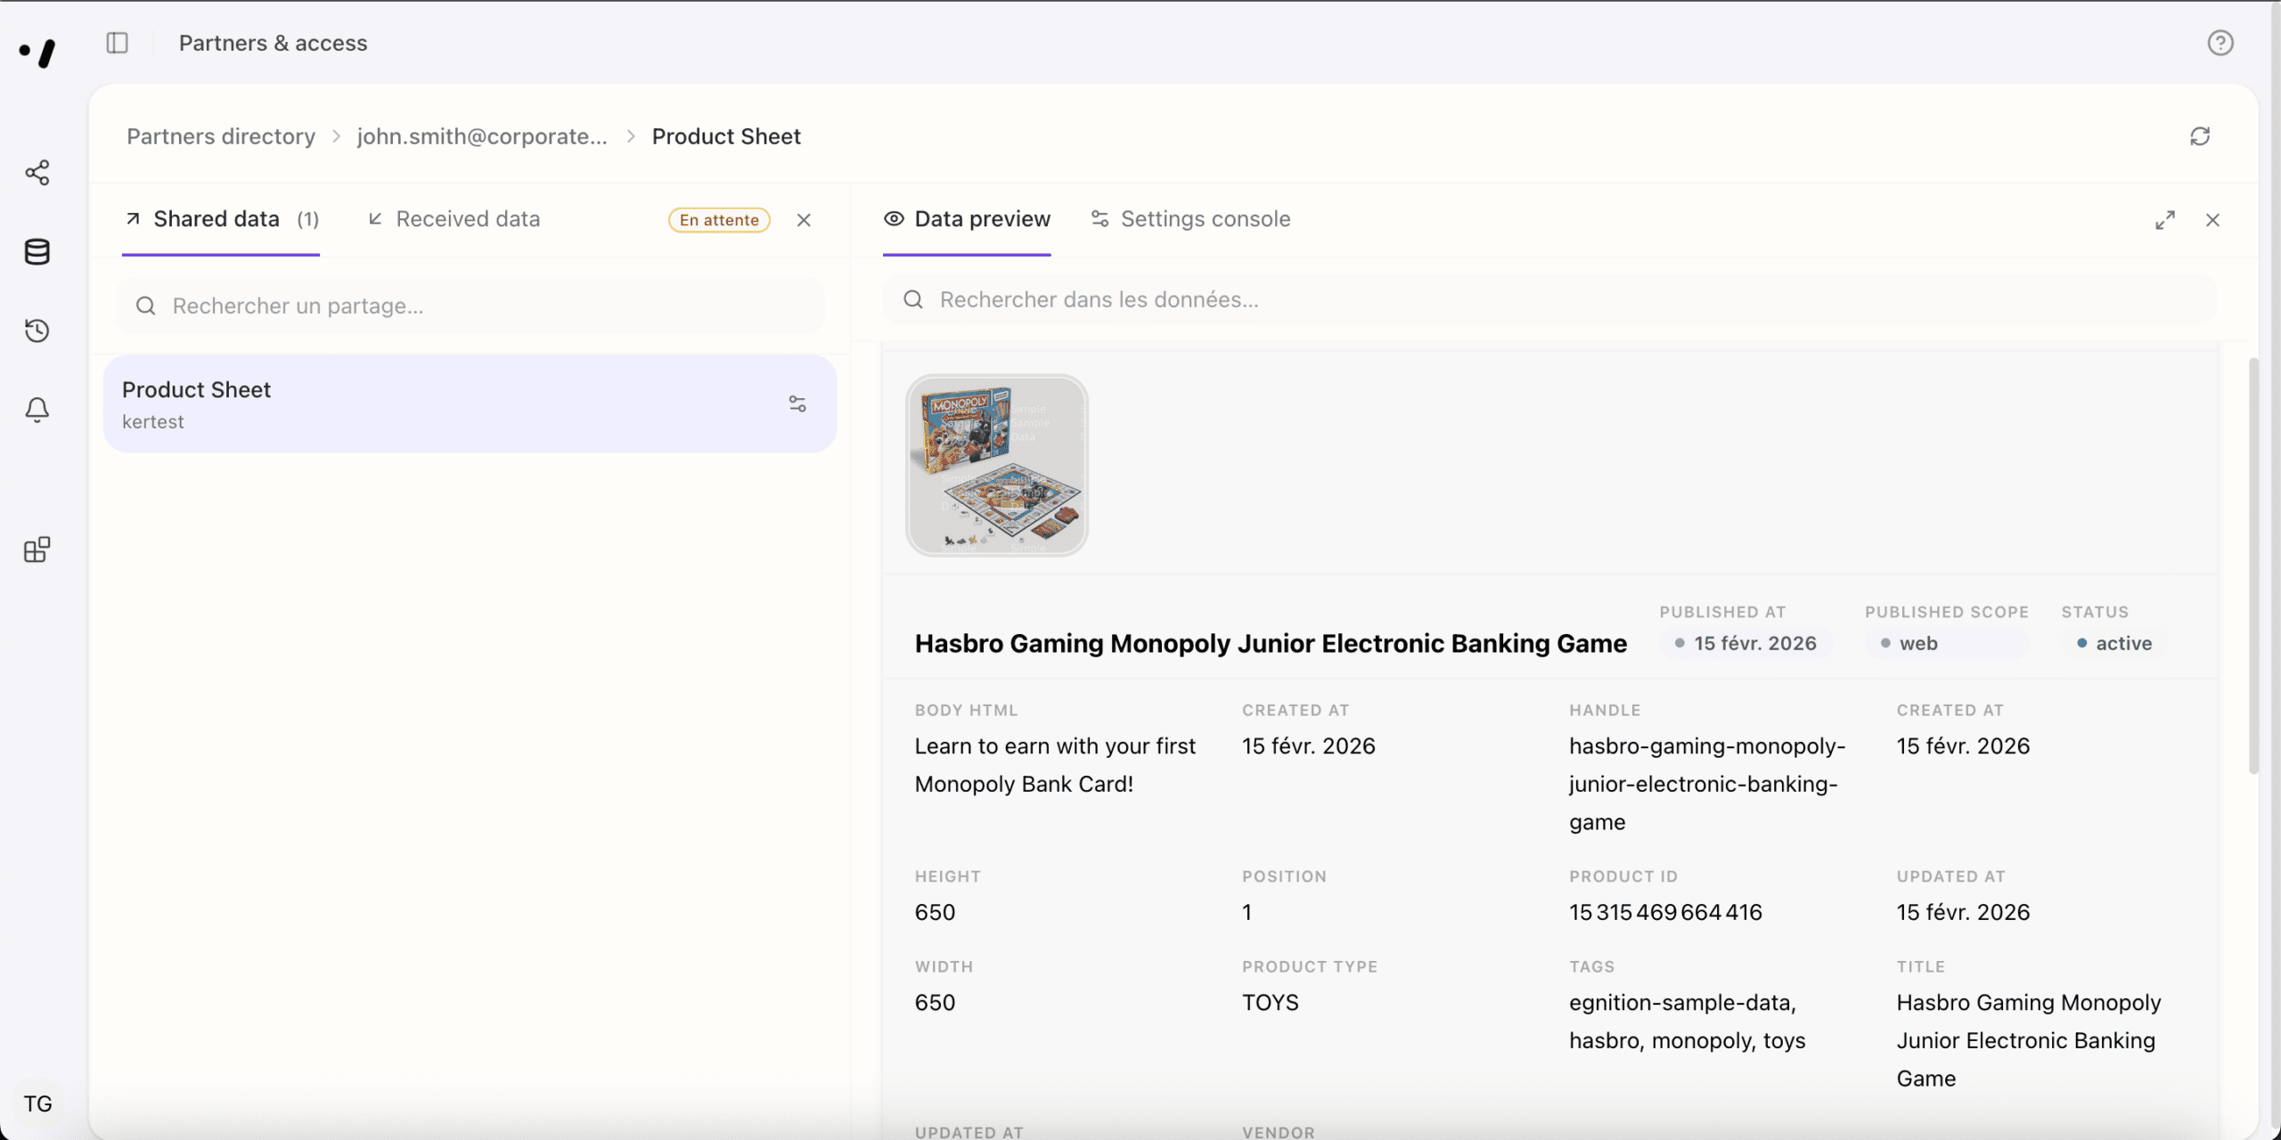Open settings sliders icon on Product Sheet row
The height and width of the screenshot is (1140, 2281).
pyautogui.click(x=797, y=404)
